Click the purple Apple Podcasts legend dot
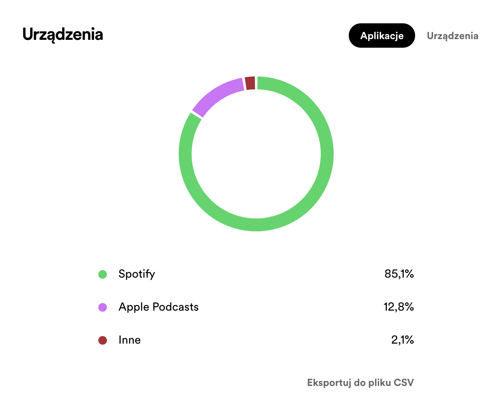The height and width of the screenshot is (401, 498). (x=103, y=307)
